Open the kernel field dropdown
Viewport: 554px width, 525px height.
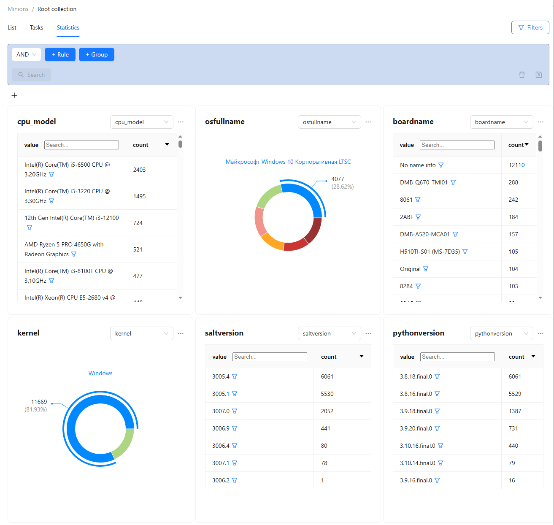click(x=142, y=333)
